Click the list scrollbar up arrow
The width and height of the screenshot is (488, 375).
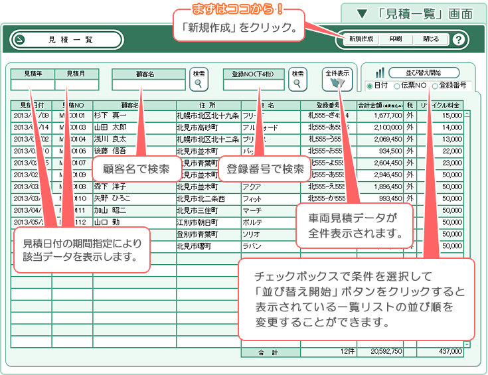coord(467,113)
